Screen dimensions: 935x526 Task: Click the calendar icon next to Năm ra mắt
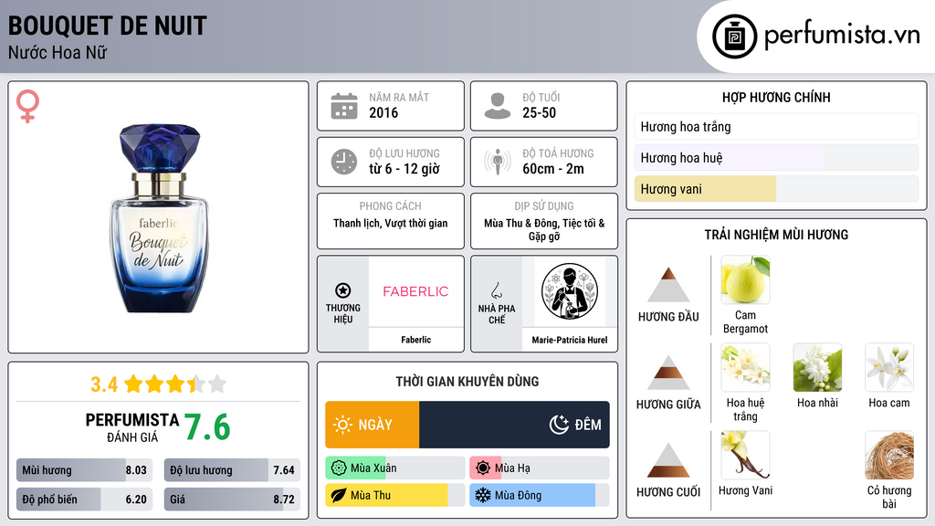click(x=344, y=106)
